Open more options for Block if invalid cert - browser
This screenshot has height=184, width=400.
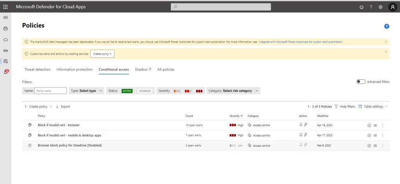pyautogui.click(x=382, y=125)
